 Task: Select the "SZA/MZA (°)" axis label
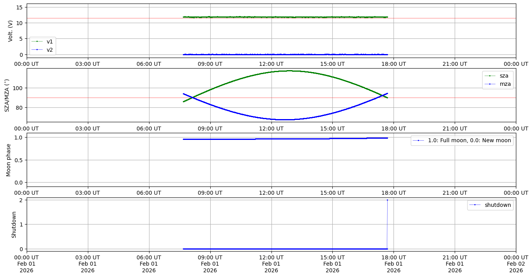click(x=7, y=95)
